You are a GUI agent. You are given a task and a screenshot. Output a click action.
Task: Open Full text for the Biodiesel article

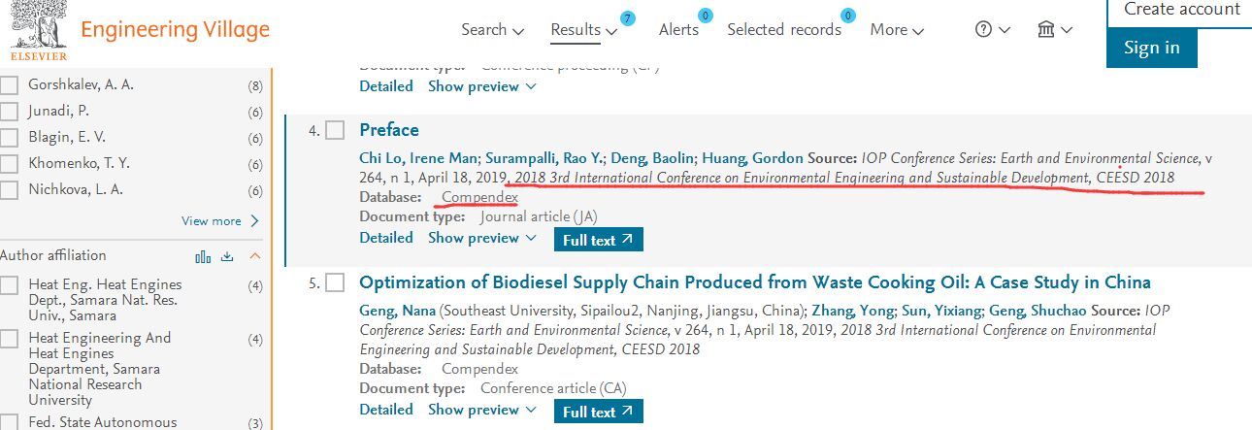598,412
